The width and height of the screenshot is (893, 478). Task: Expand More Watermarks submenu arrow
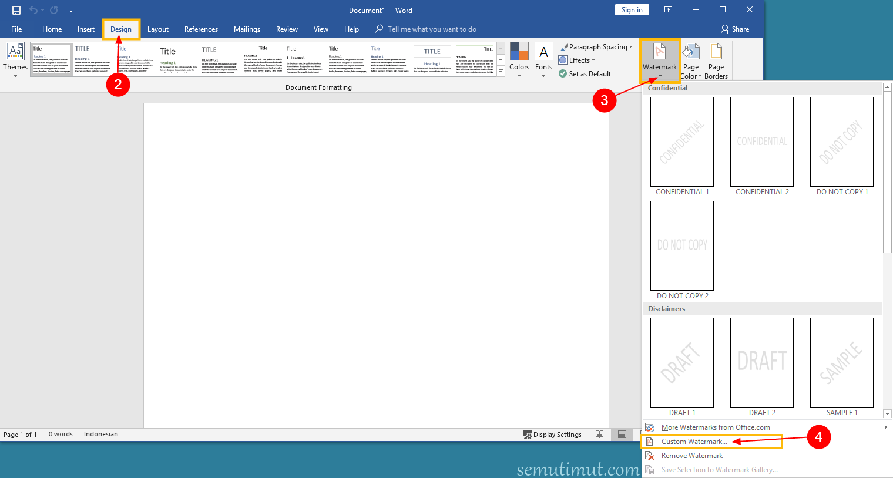click(886, 427)
